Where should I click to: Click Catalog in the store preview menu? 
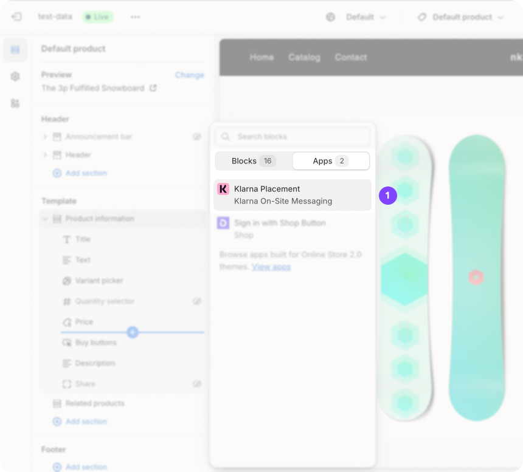point(304,57)
